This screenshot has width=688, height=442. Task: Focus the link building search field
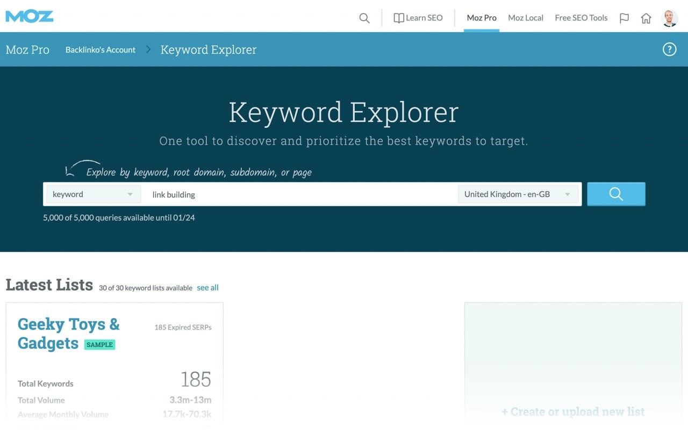(x=301, y=194)
